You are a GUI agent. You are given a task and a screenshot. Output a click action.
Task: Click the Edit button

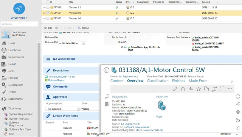click(x=48, y=28)
